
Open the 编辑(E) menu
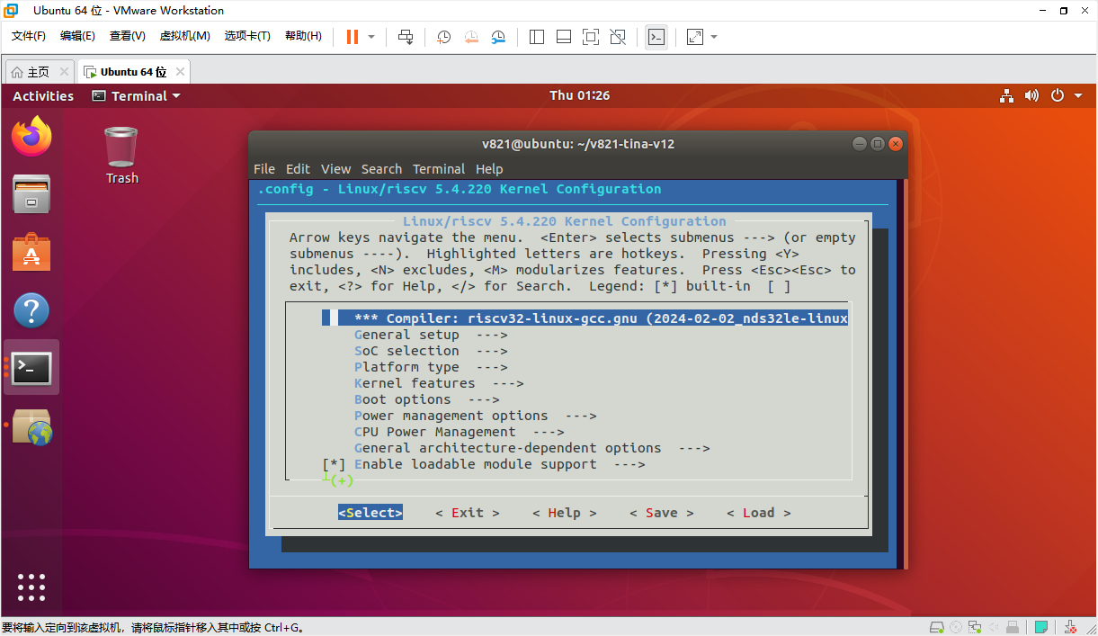click(77, 36)
